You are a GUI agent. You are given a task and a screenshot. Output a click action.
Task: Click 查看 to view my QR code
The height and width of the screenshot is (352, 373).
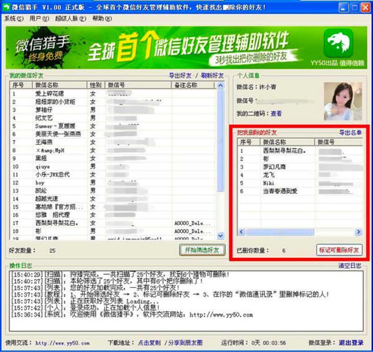(x=276, y=114)
